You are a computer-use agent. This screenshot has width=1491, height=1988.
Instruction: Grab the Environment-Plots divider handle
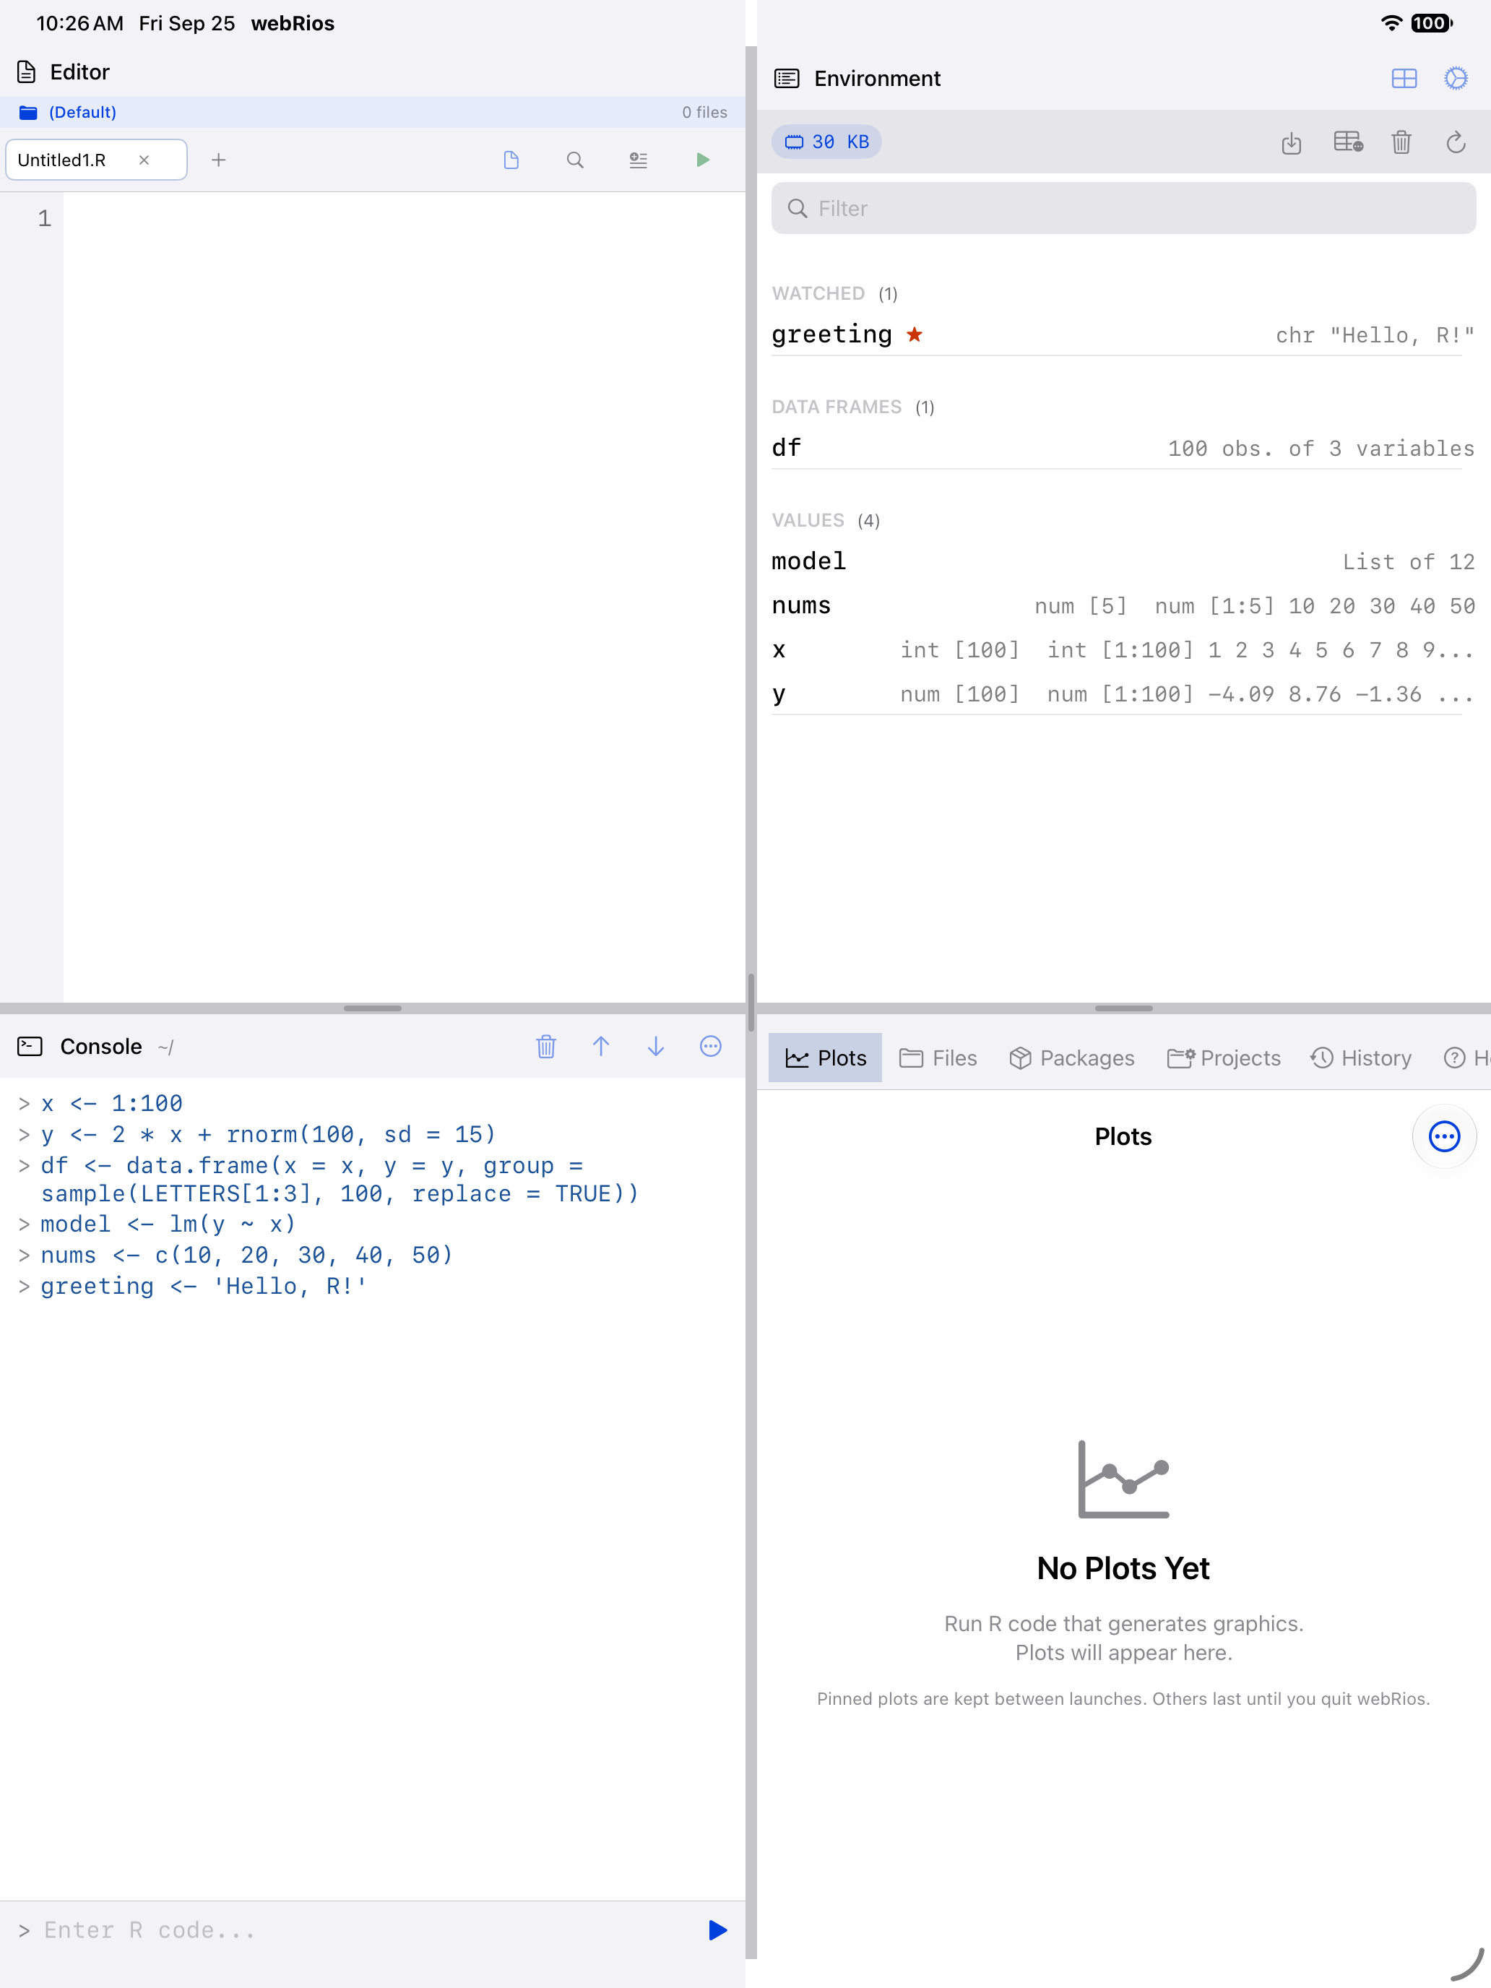1123,1008
